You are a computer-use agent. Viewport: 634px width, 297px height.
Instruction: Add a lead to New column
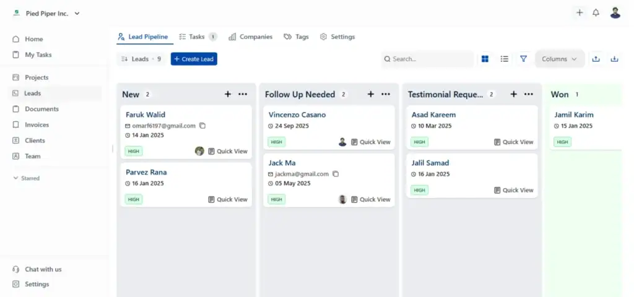tap(228, 94)
